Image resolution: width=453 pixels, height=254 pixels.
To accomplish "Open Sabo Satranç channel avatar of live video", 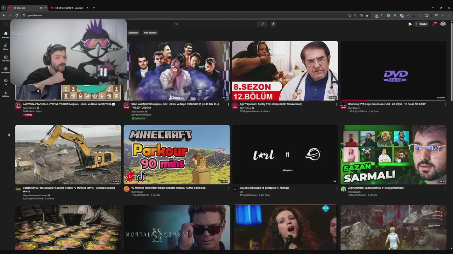I will [18, 106].
